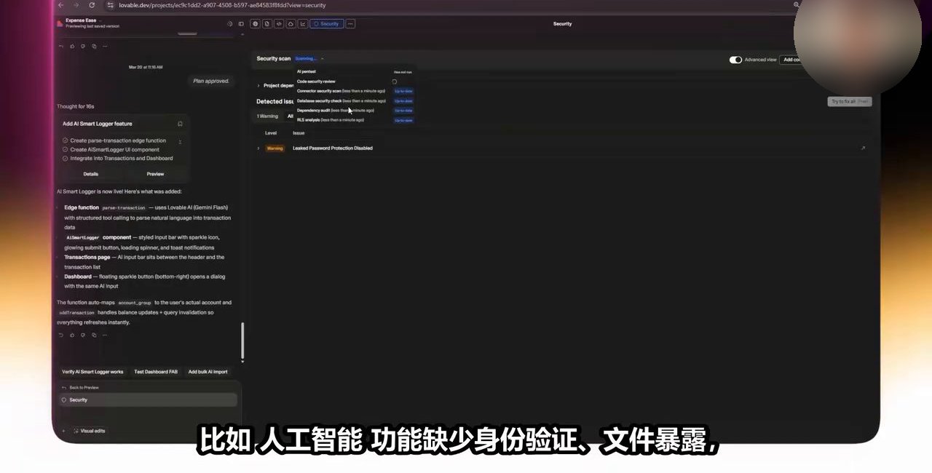Expand the Leaked Password Protection Disabled row
The image size is (932, 473).
point(258,148)
